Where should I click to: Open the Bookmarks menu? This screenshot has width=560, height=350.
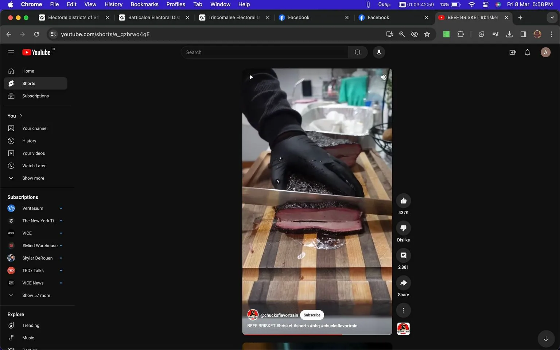(x=144, y=4)
